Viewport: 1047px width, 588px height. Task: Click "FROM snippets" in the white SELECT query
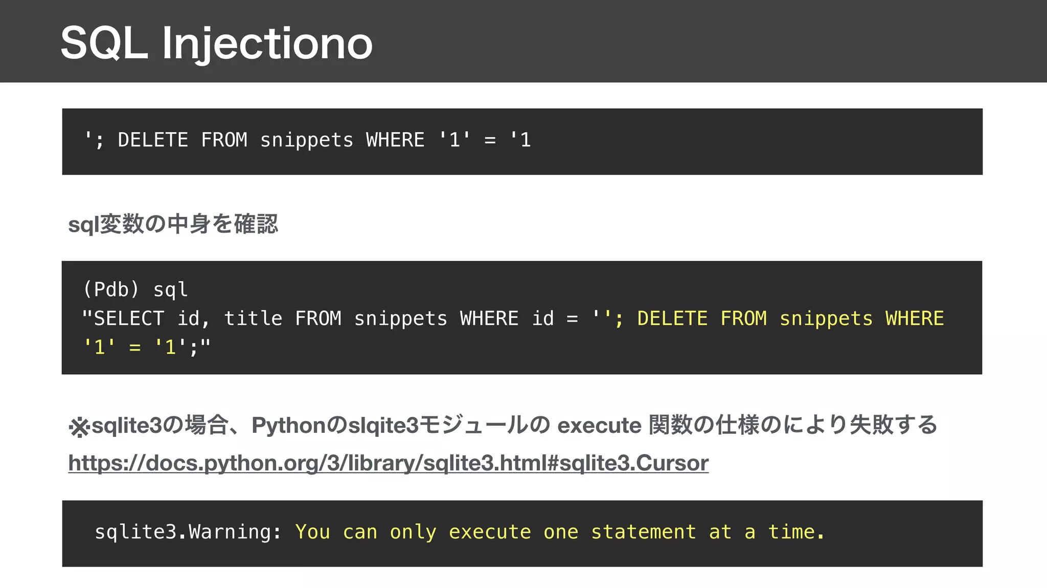click(371, 318)
